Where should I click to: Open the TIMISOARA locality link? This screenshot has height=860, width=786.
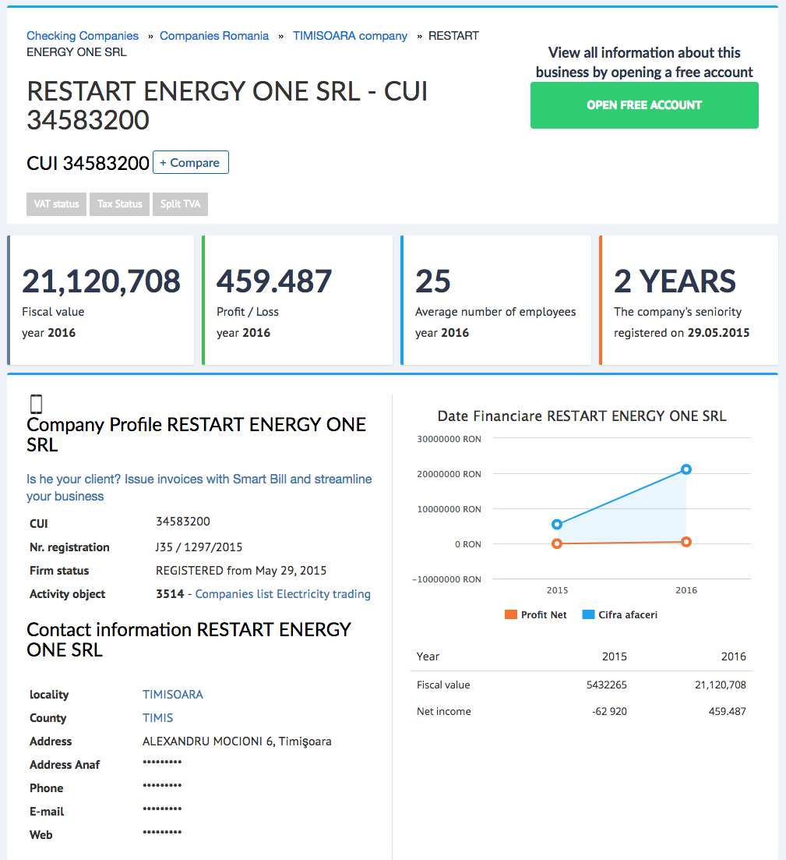pos(173,695)
